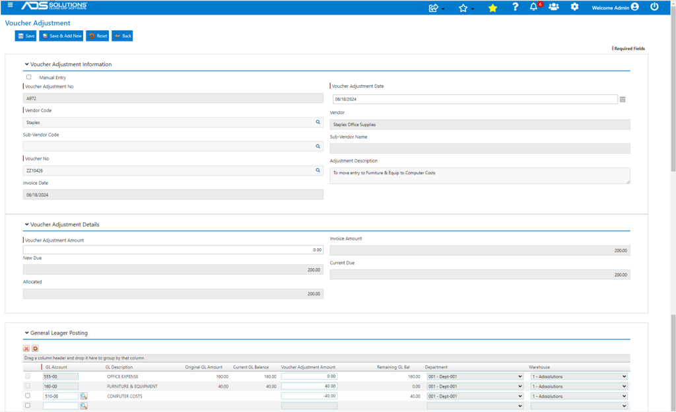Screen dimensions: 676x412
Task: Click the admin user profile avatar
Action: click(x=634, y=7)
